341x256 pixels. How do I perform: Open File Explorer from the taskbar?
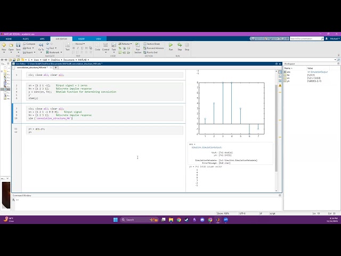click(171, 220)
